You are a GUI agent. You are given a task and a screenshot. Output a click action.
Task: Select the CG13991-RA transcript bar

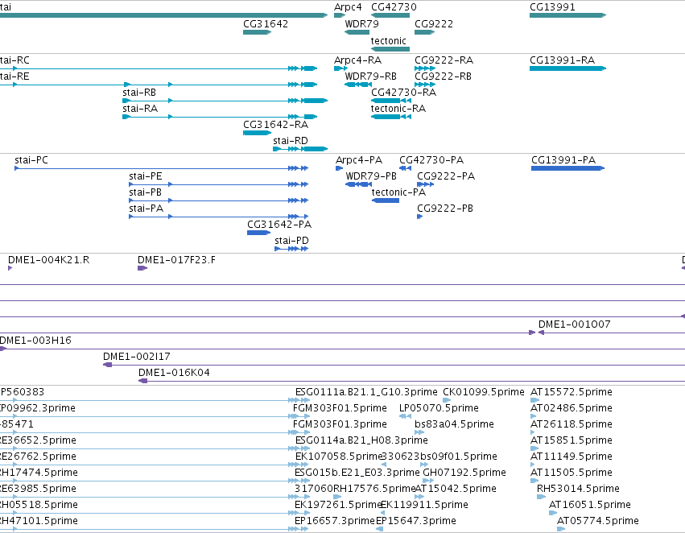click(567, 68)
